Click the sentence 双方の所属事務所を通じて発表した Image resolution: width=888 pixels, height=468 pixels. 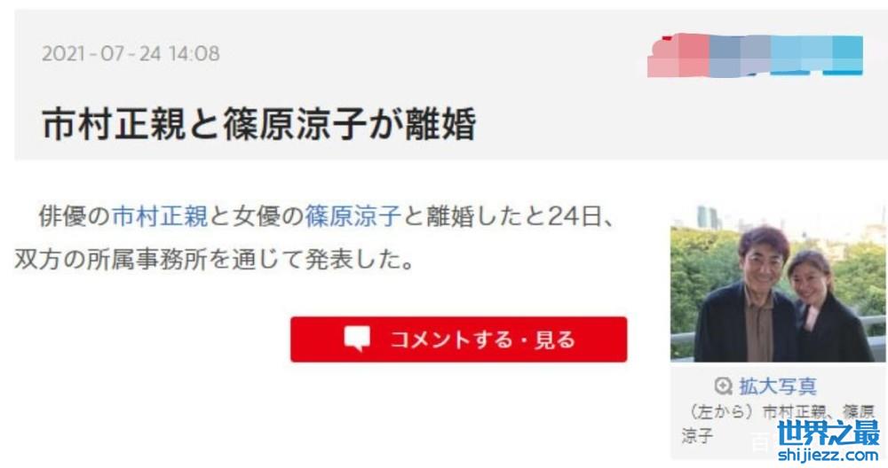[x=215, y=260]
